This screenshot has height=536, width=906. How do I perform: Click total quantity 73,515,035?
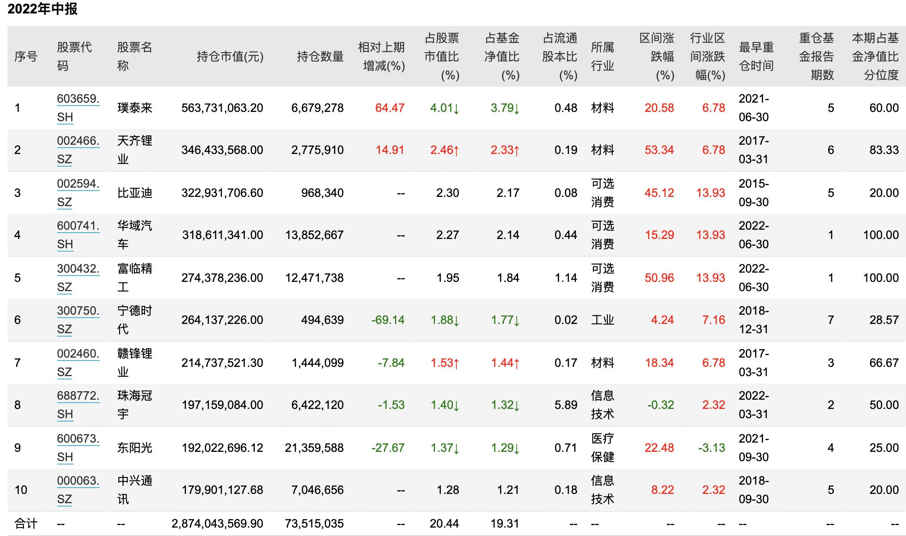coord(314,524)
